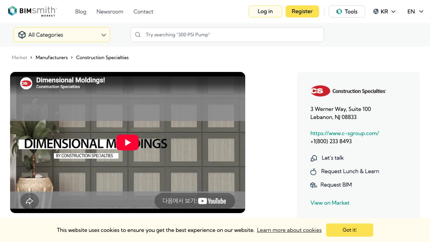Screen dimensions: 430x242
Task: Click the address 3 Werner Way, Suite 100
Action: point(341,109)
